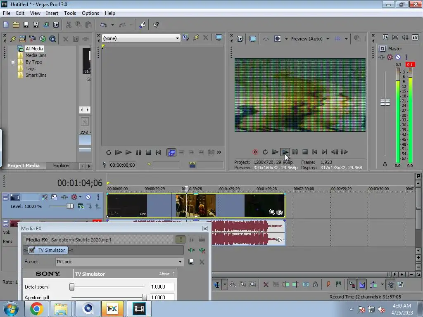Click the Get Media from the Web globe icon

tap(43, 38)
